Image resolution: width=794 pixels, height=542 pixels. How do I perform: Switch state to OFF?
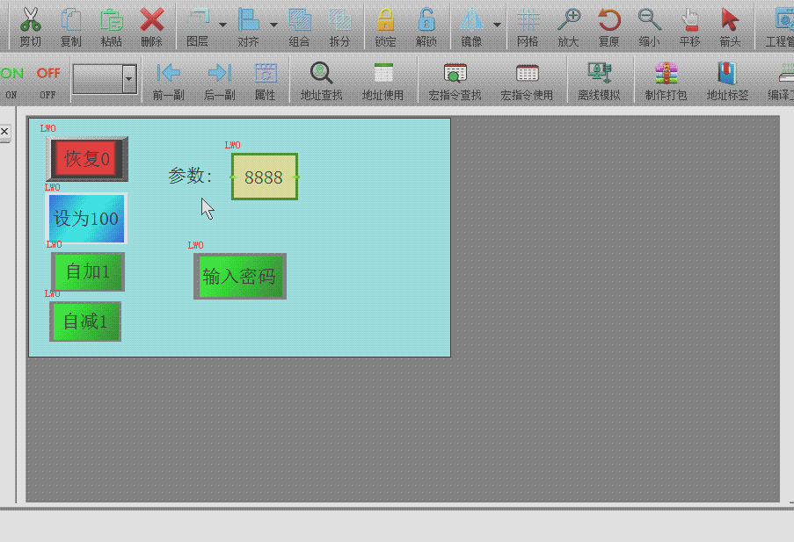[48, 79]
